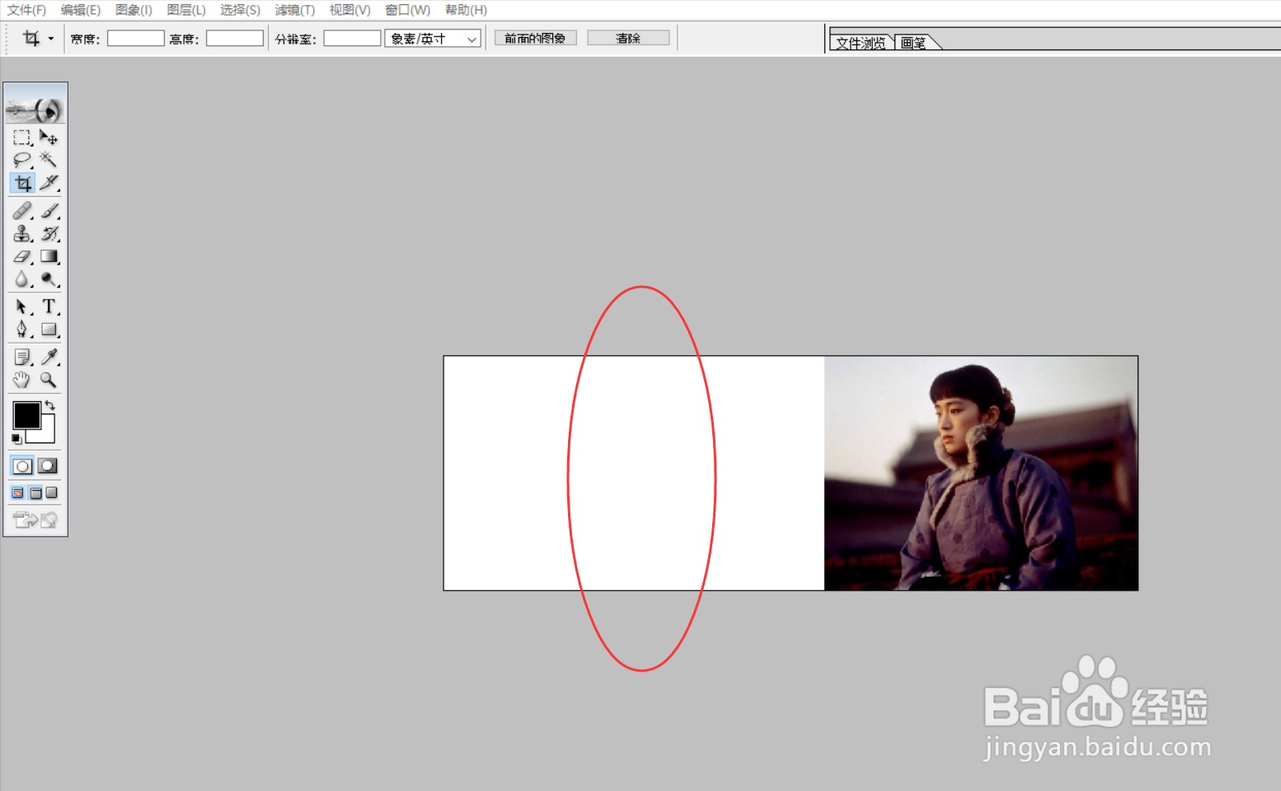Open the 图层(L) menu

186,10
